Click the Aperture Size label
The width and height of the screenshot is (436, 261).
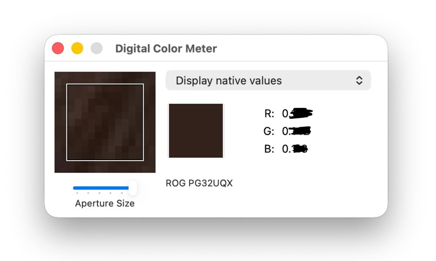coord(105,203)
